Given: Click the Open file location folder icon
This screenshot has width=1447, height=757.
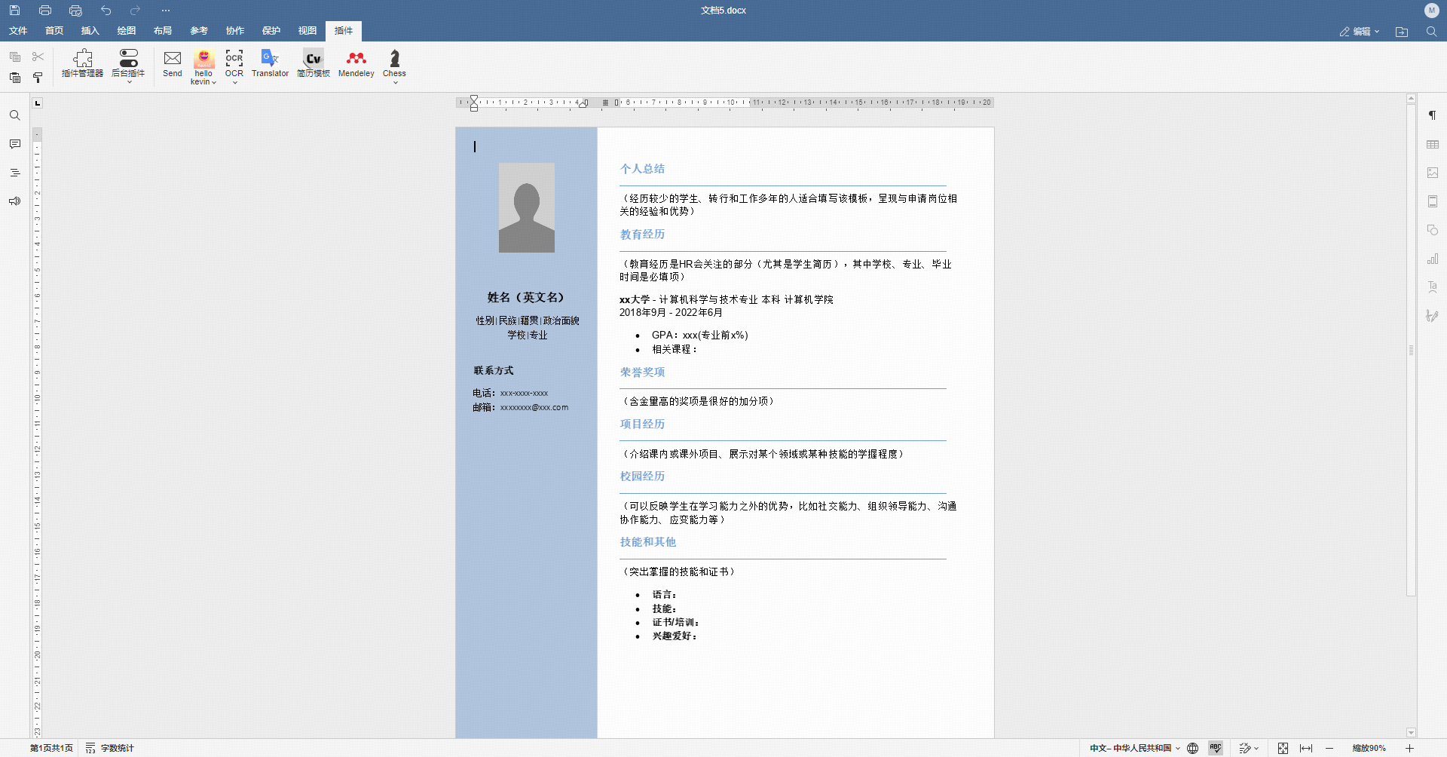Looking at the screenshot, I should 1402,32.
